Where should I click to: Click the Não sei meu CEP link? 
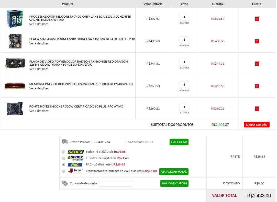[141, 142]
